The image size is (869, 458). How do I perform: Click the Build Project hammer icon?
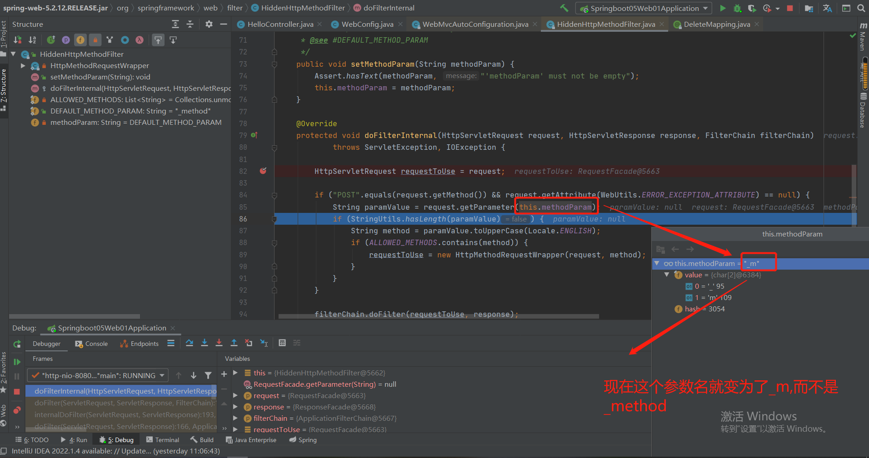coord(564,8)
